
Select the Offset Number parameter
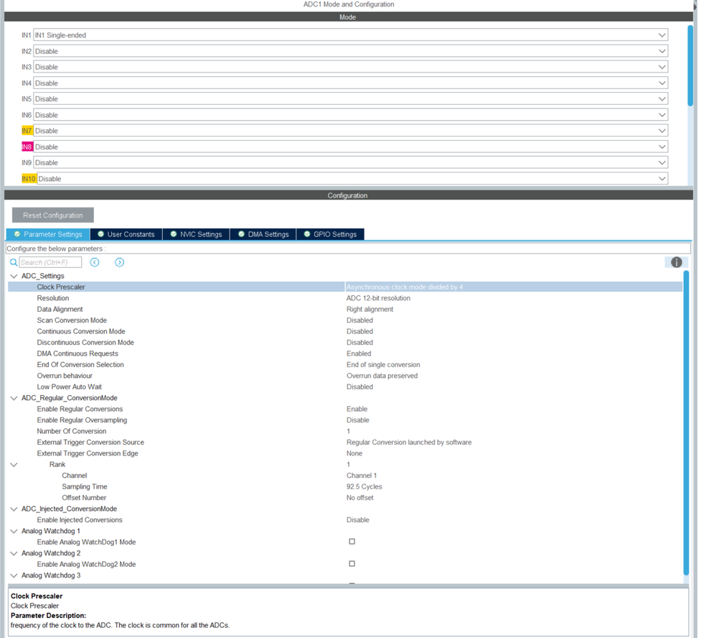click(84, 498)
